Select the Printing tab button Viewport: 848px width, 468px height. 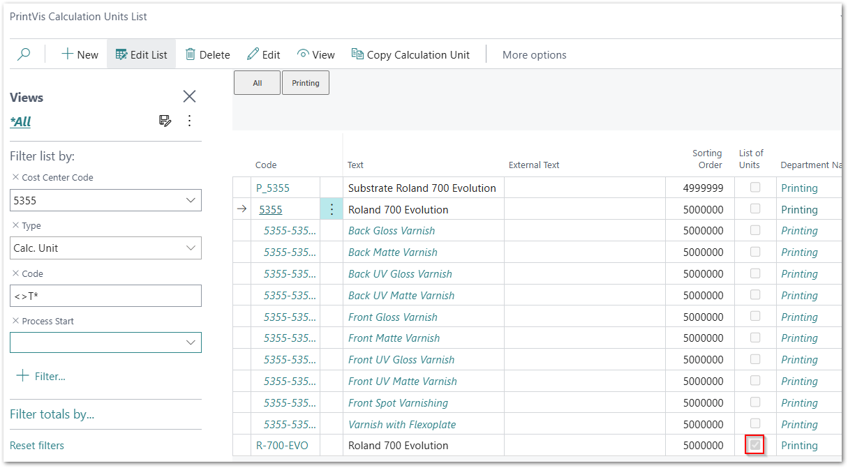[306, 83]
